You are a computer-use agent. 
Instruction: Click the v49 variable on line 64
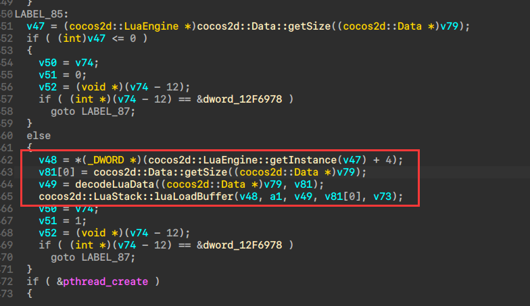pos(47,184)
